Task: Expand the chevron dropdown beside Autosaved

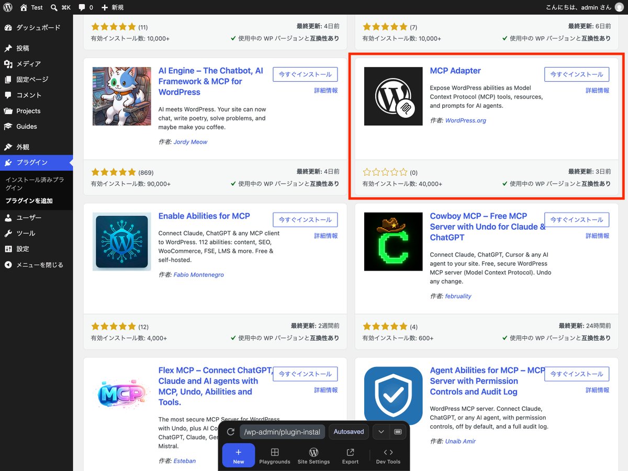Action: [x=381, y=432]
